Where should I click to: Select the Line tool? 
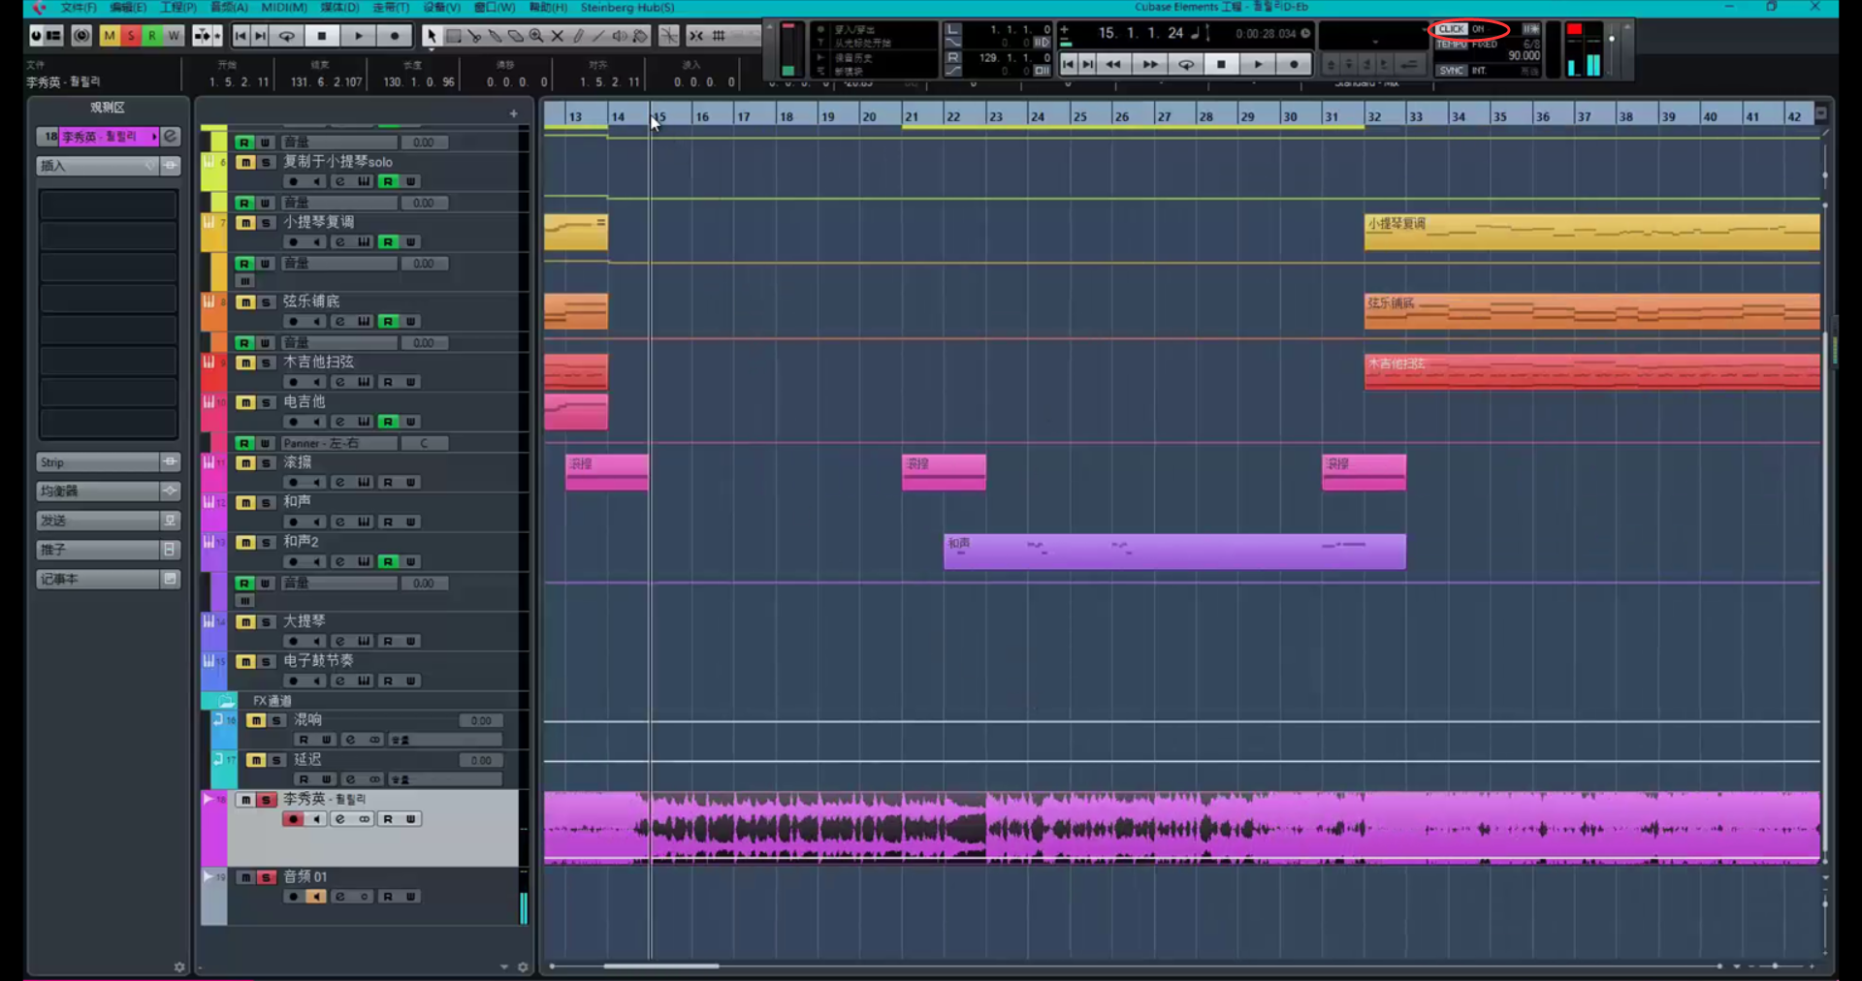tap(598, 36)
